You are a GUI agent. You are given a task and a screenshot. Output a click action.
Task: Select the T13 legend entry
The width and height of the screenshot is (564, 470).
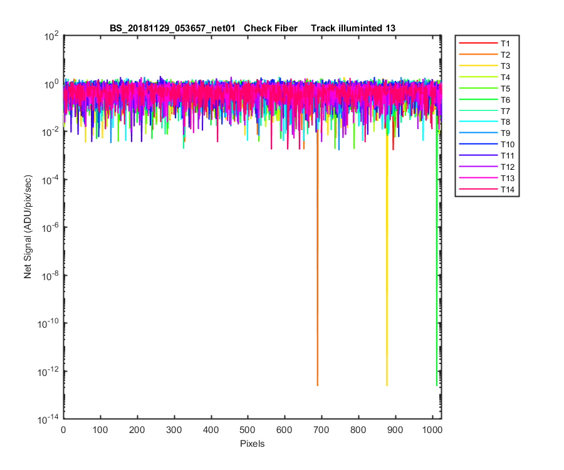(487, 178)
